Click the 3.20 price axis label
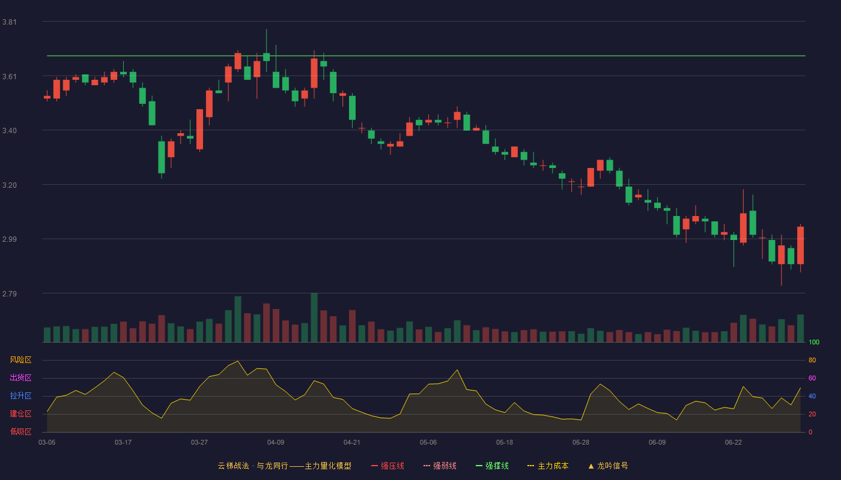841x480 pixels. [9, 185]
